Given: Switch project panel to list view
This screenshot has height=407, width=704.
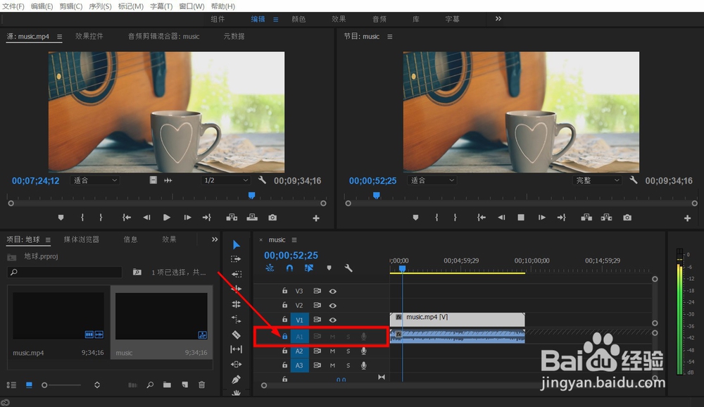Looking at the screenshot, I should click(11, 385).
